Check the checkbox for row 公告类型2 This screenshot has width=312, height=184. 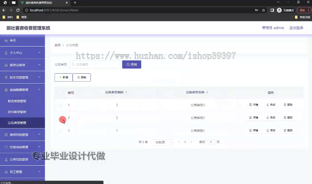60,118
